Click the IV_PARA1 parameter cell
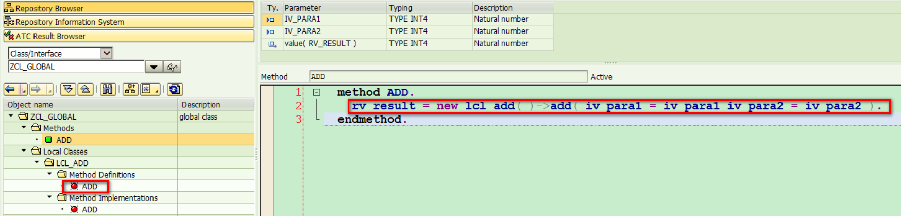Image resolution: width=901 pixels, height=216 pixels. (335, 19)
